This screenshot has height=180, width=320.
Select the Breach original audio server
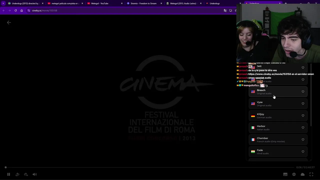pyautogui.click(x=278, y=92)
